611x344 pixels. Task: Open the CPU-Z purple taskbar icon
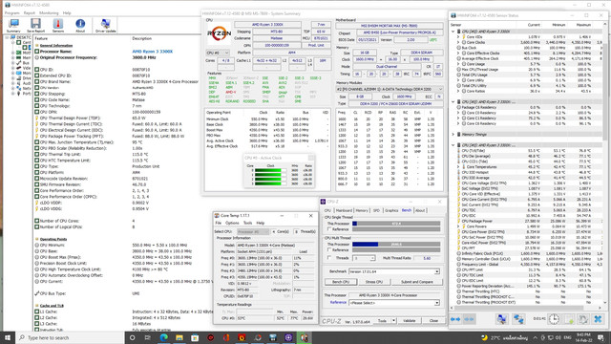(x=288, y=337)
